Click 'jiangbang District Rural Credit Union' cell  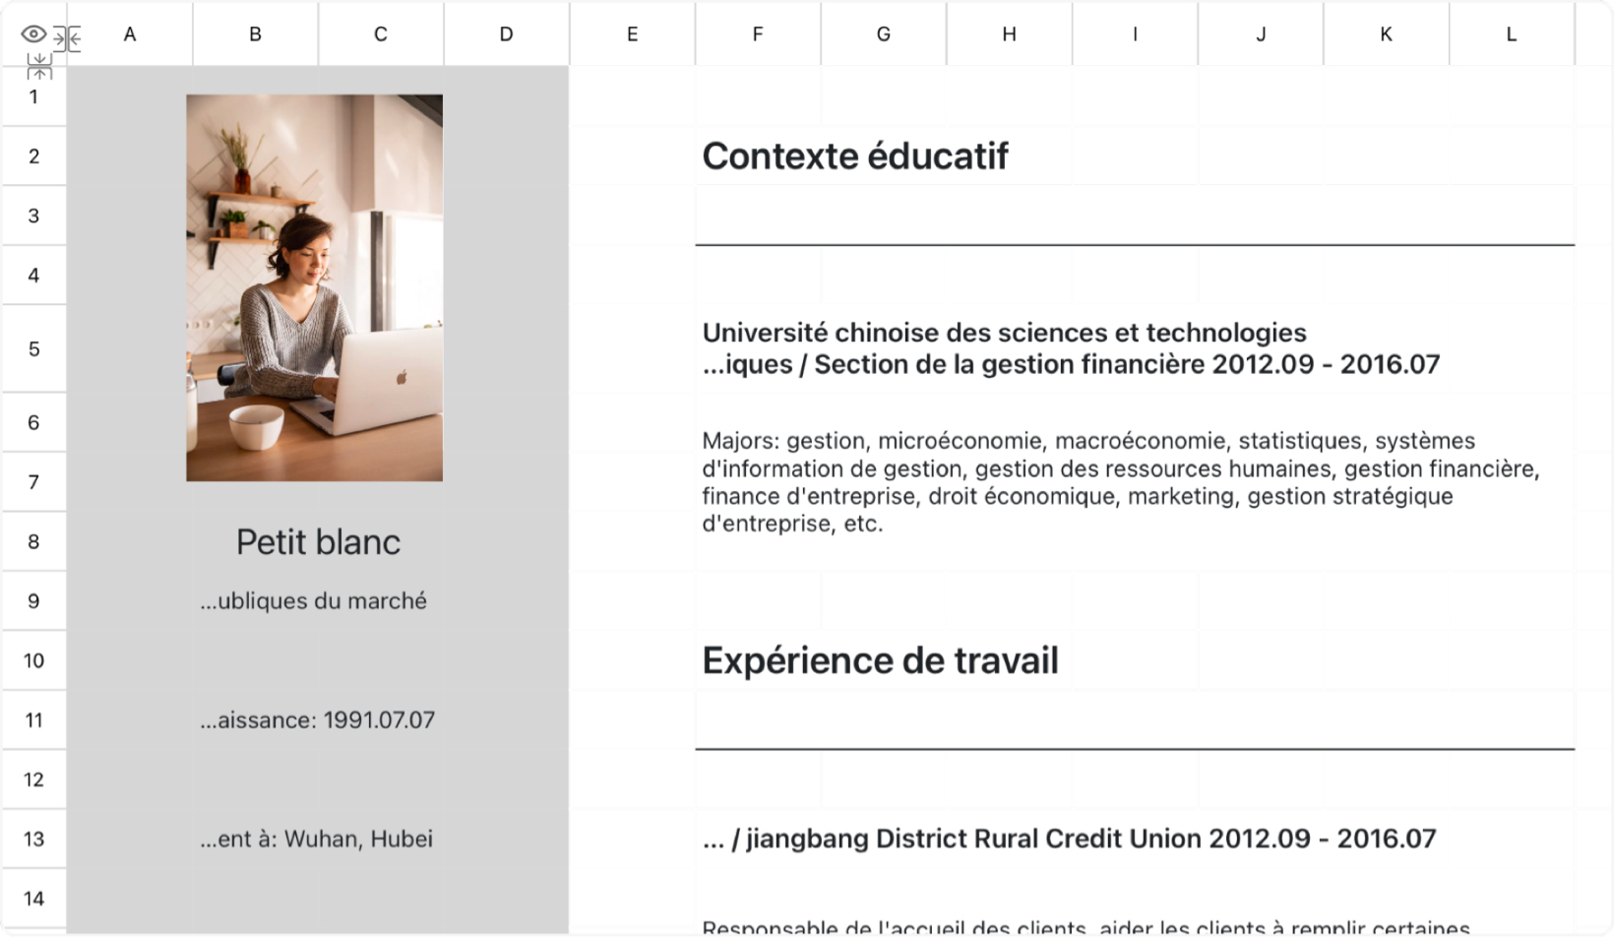(1069, 840)
